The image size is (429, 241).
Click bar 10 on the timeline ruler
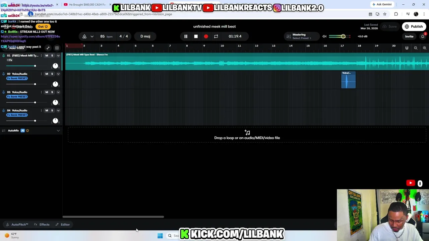pyautogui.click(x=222, y=46)
